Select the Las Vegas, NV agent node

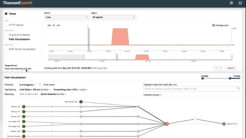point(24,122)
